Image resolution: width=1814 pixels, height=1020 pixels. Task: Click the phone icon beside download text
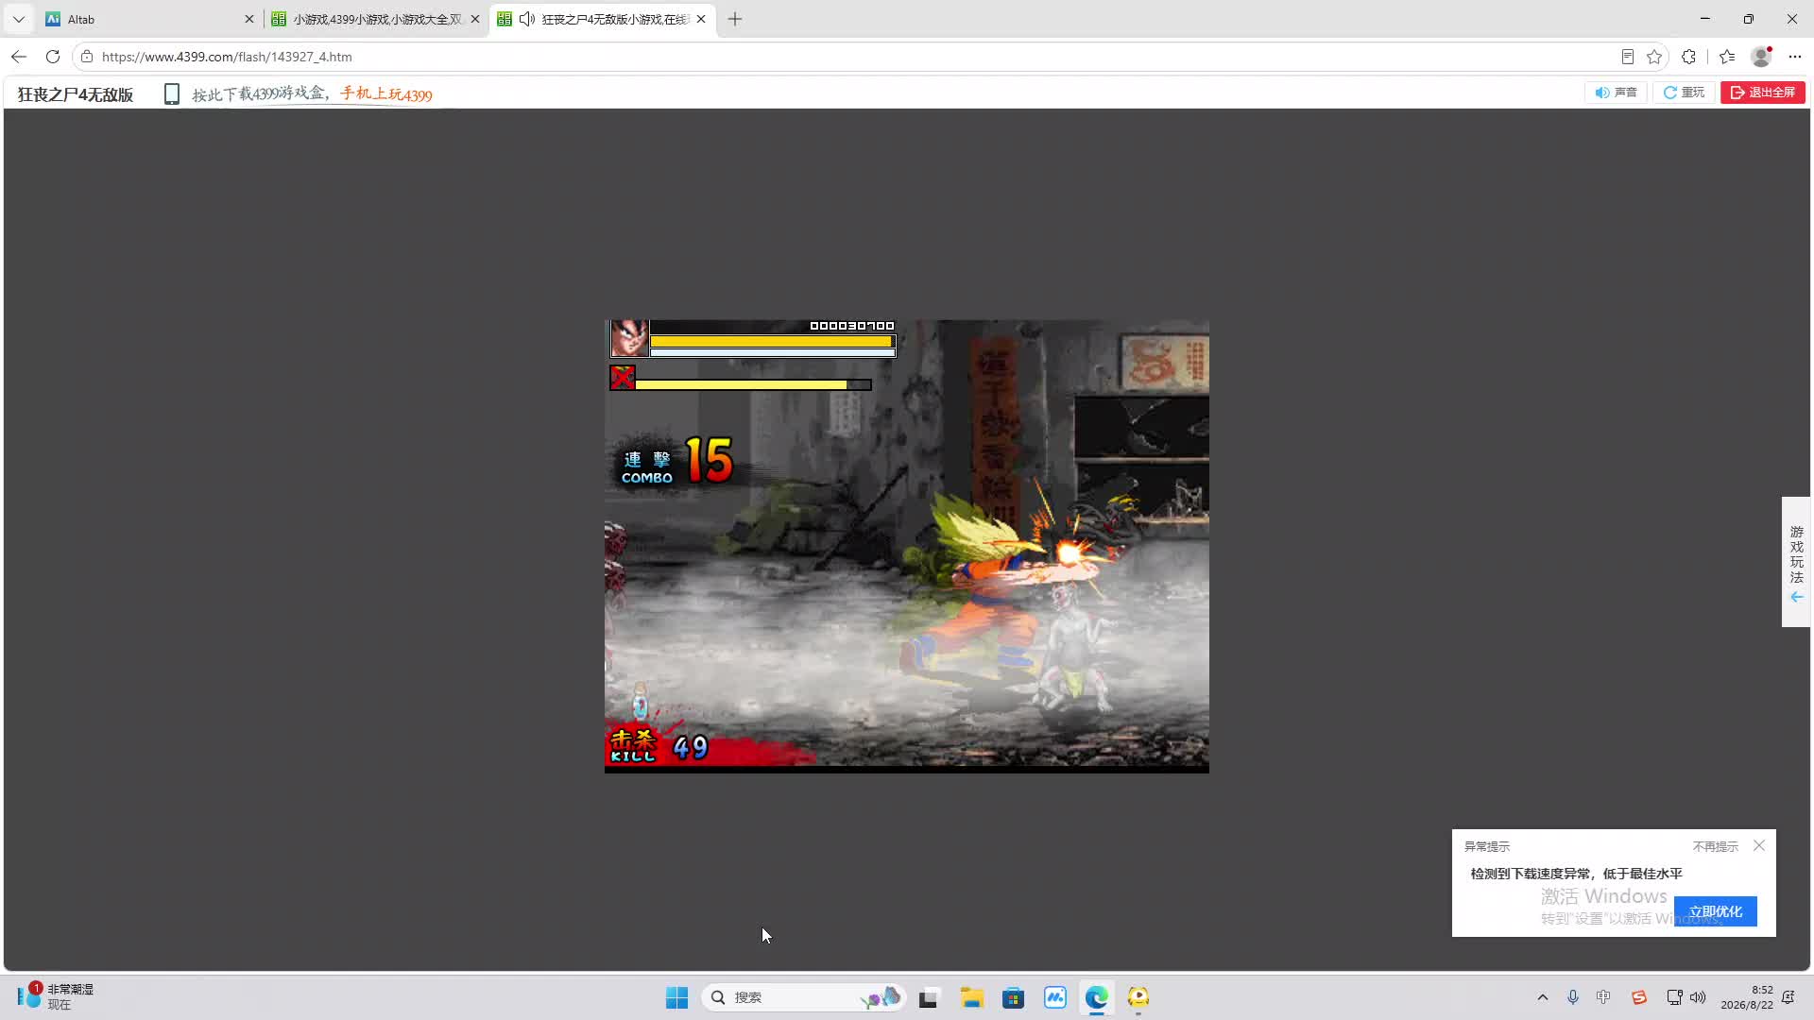[171, 93]
